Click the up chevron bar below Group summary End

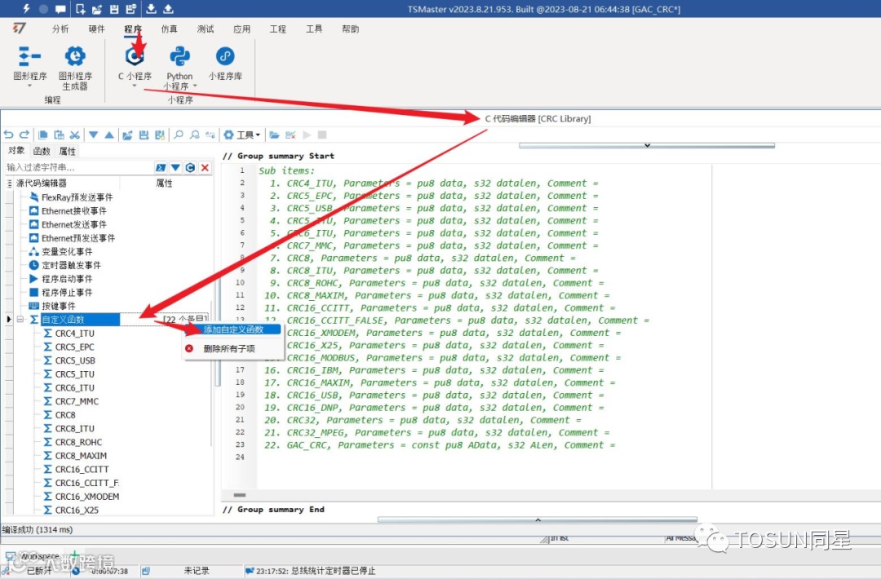pos(538,520)
